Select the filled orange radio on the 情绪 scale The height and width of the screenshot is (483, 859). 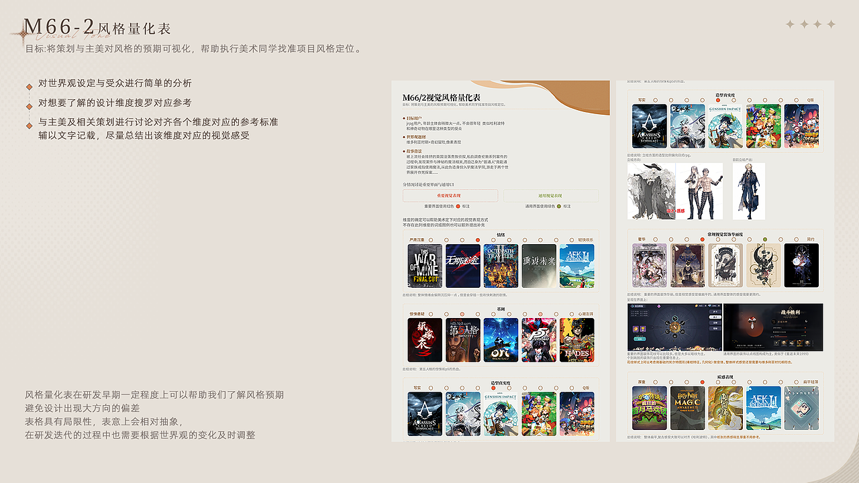pyautogui.click(x=478, y=240)
